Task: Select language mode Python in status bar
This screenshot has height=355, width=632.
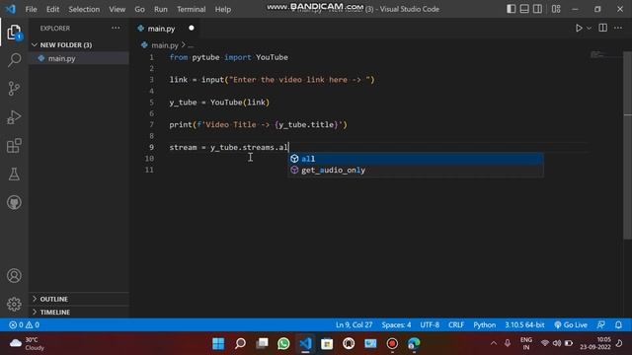Action: (485, 324)
